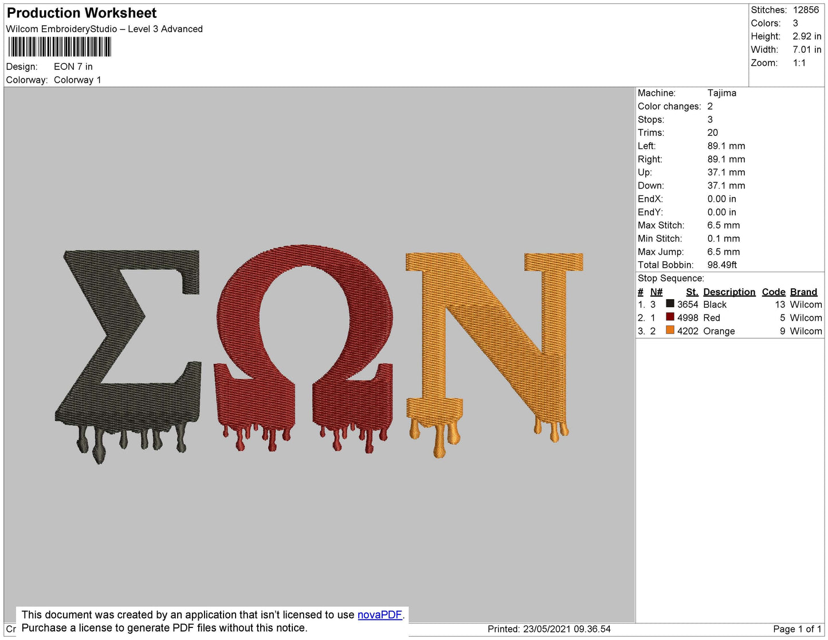The height and width of the screenshot is (640, 828).
Task: Click the 'Description' column header
Action: point(729,292)
